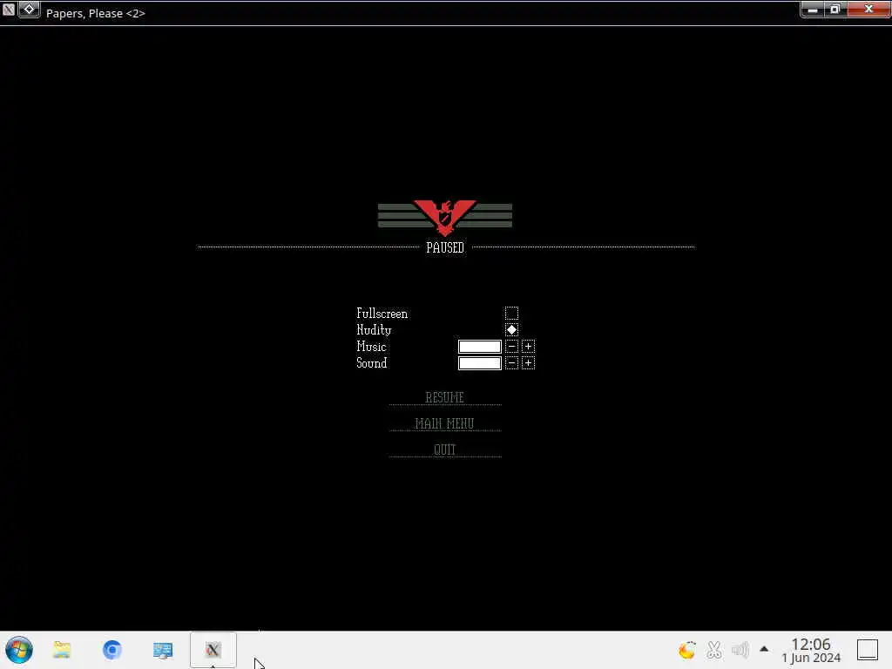Increase Music volume with plus button
This screenshot has width=892, height=669.
coord(528,346)
